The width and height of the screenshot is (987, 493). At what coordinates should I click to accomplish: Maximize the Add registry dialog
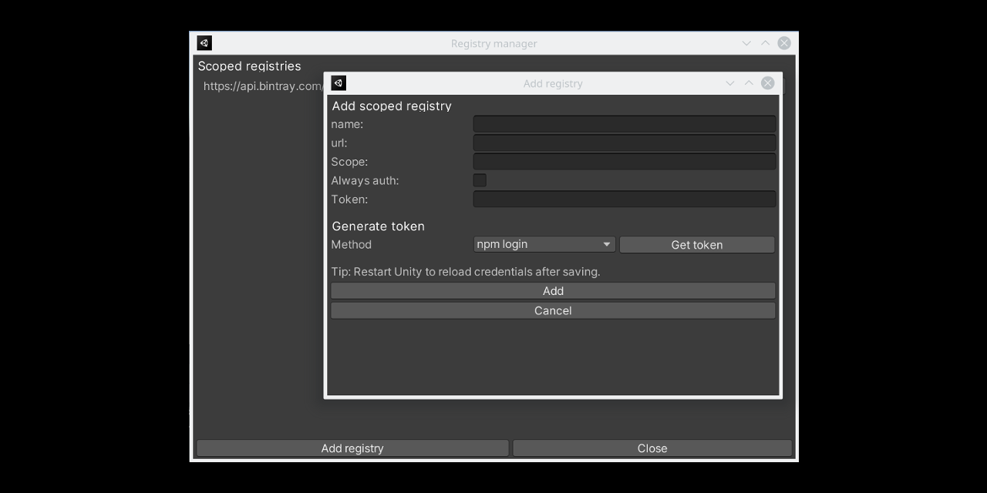[x=749, y=83]
